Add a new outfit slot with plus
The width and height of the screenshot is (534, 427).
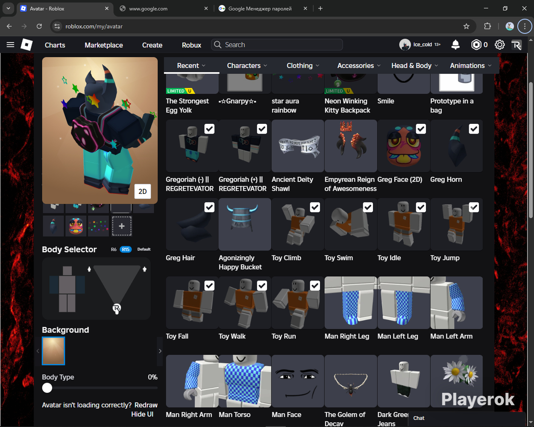122,226
